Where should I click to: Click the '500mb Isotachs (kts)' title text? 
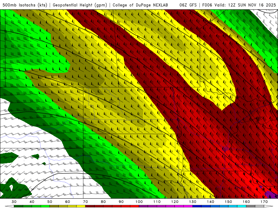25,5
